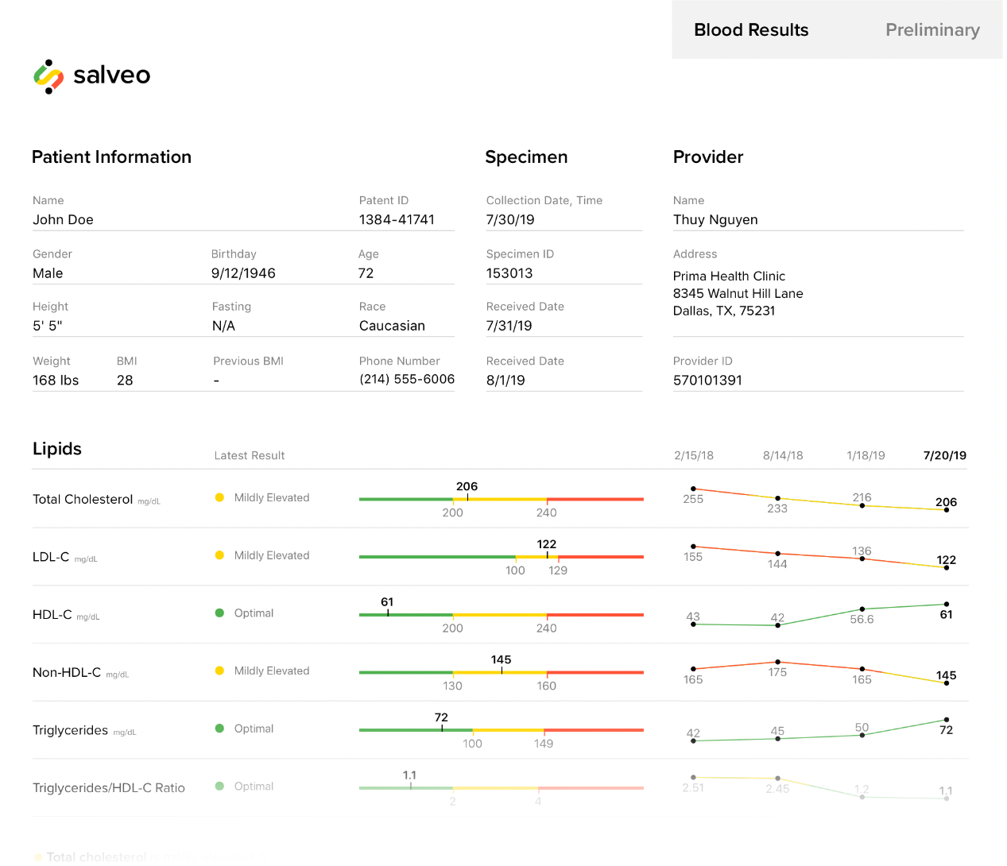Click the Specimen ID value 153013
The image size is (1007, 866).
pyautogui.click(x=509, y=273)
